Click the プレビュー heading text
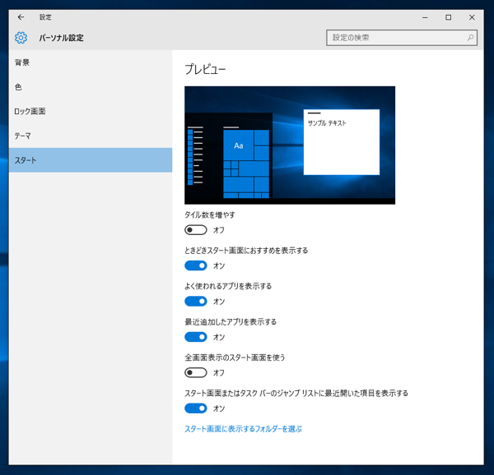The height and width of the screenshot is (475, 494). pos(205,69)
